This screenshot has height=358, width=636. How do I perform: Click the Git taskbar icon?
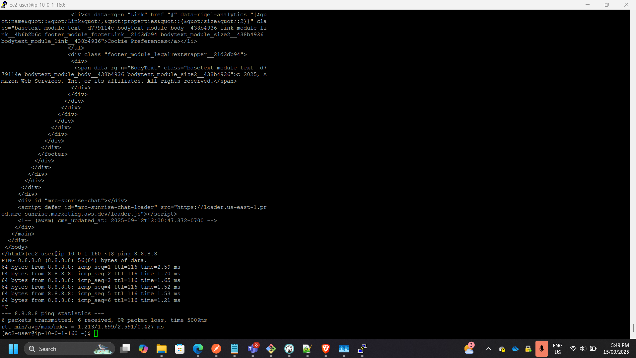click(x=271, y=349)
